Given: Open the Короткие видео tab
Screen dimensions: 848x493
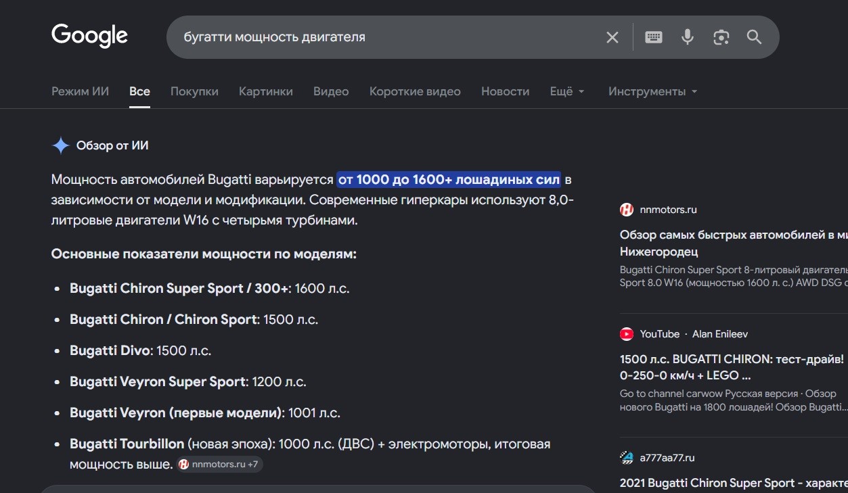Looking at the screenshot, I should [x=415, y=91].
